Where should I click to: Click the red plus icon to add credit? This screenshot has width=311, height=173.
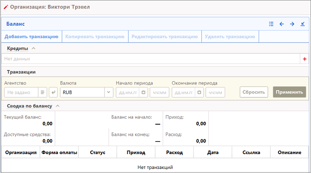(305, 59)
